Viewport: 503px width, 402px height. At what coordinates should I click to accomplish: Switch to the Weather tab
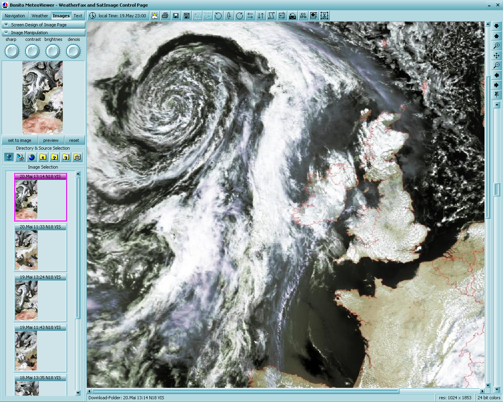40,16
